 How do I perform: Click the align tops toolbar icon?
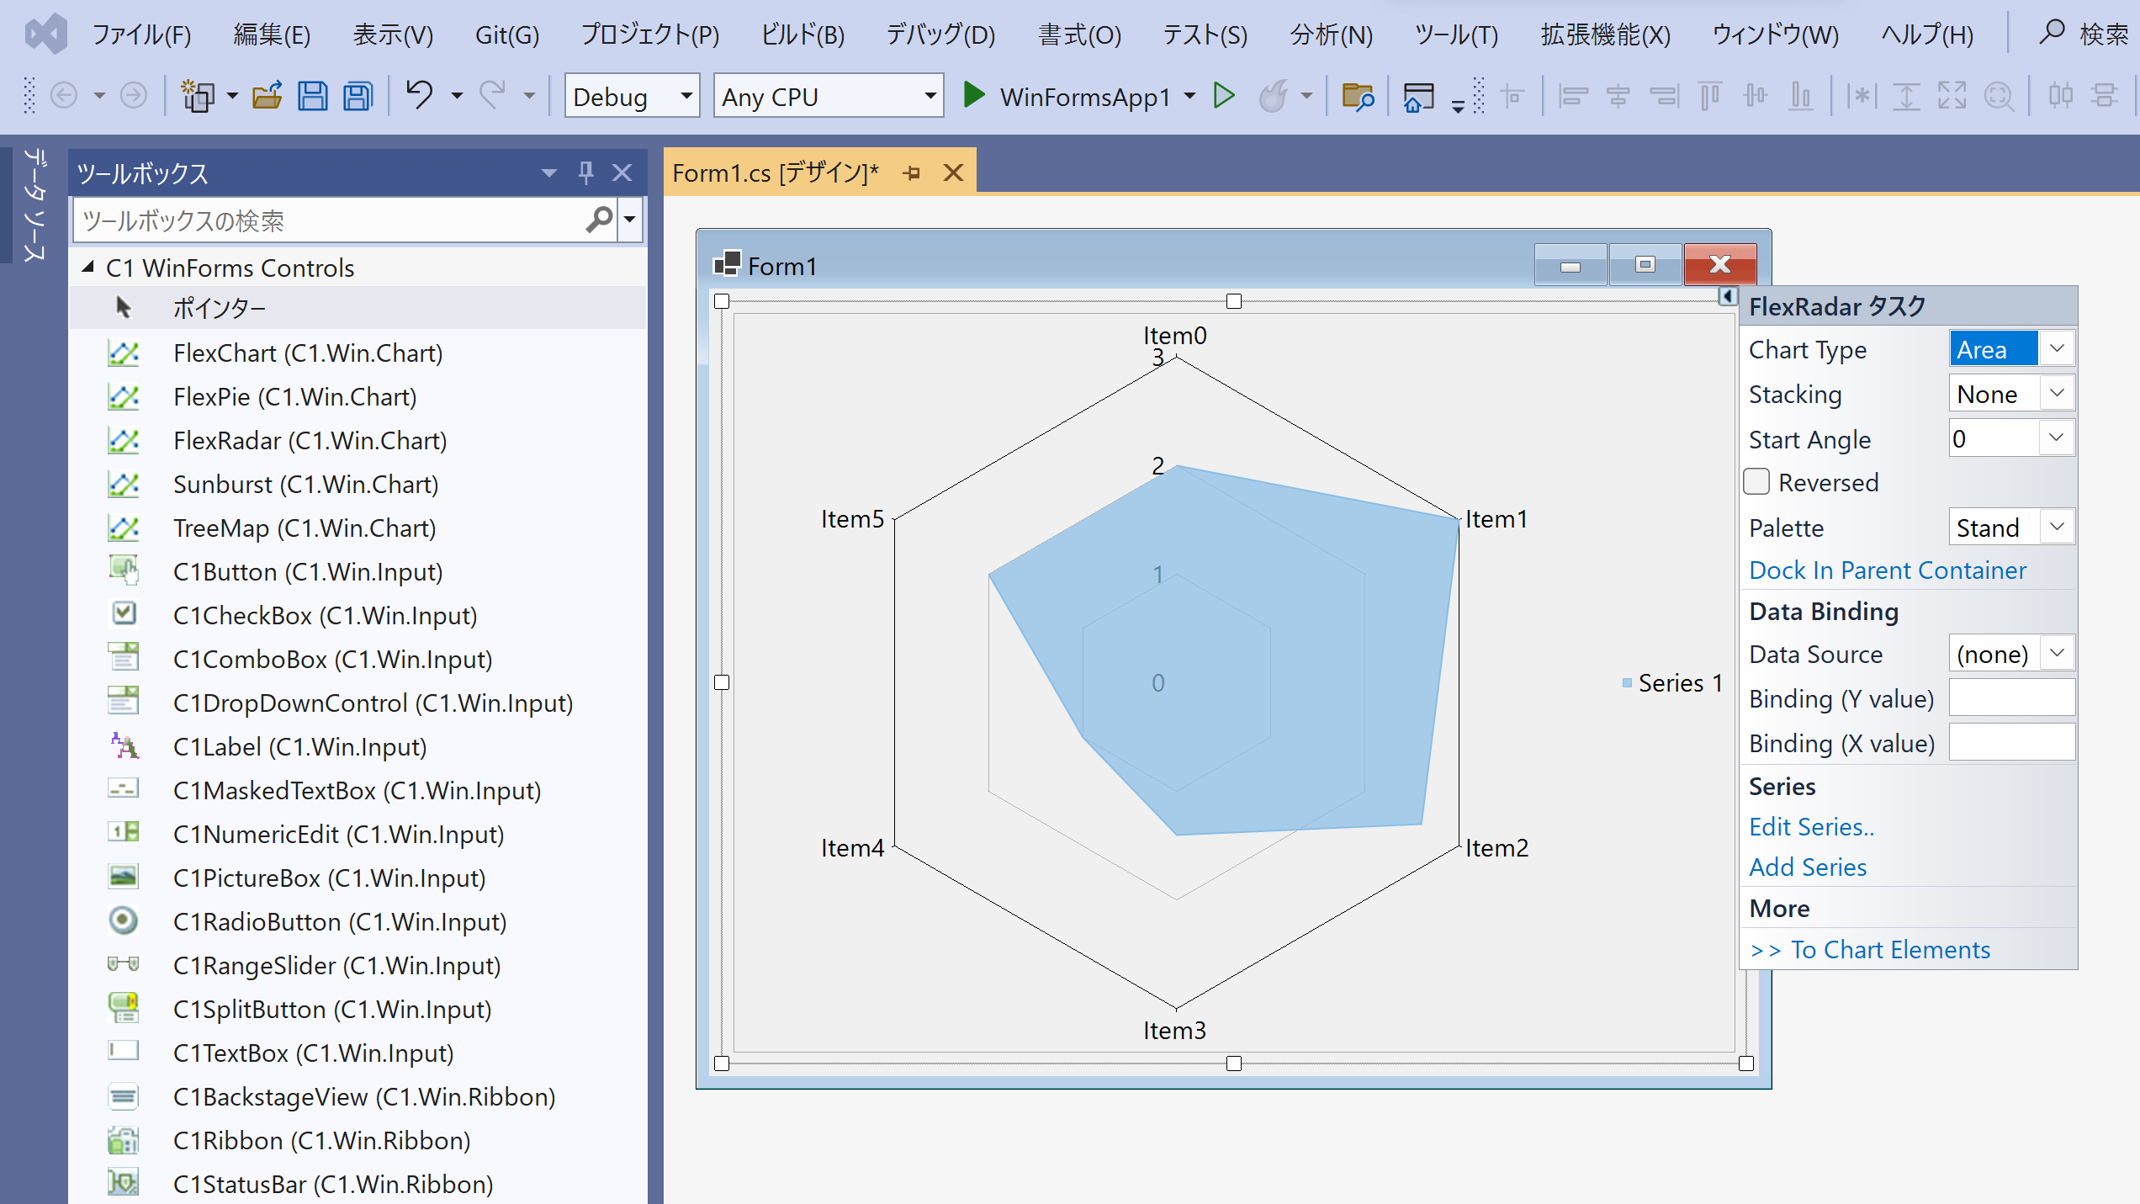tap(1709, 96)
